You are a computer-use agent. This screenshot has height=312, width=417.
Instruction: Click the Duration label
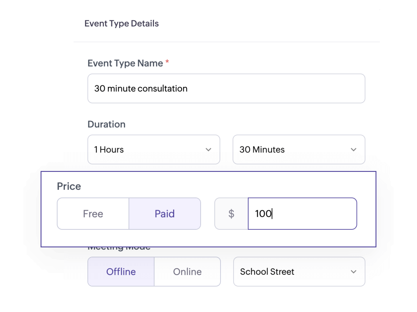point(106,124)
